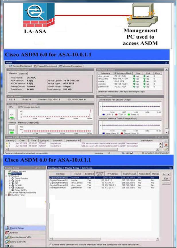Select GigabitEthernet0/0 outside interface row
Image resolution: width=177 pixels, height=248 pixels.
tap(104, 178)
